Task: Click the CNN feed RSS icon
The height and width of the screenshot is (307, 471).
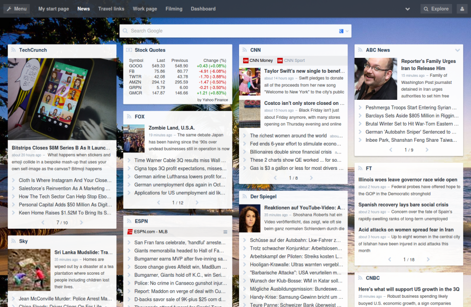Action: [x=245, y=50]
